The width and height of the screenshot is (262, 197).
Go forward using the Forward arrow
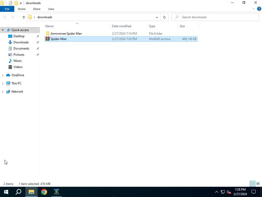12,17
